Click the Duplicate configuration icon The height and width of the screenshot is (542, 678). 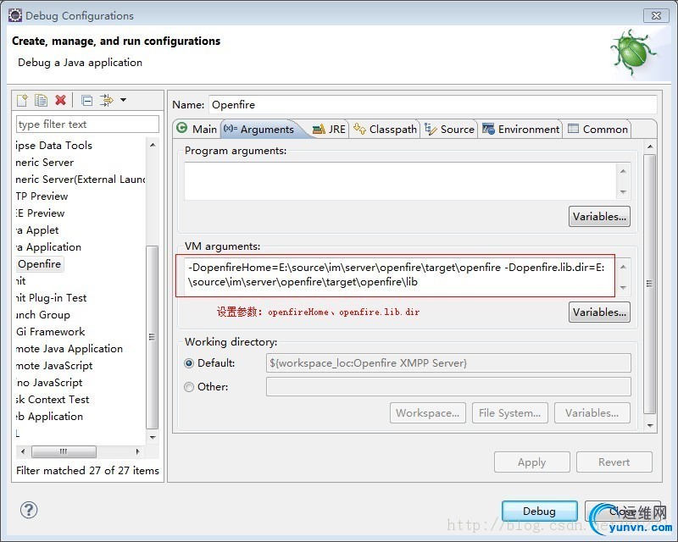[x=41, y=100]
